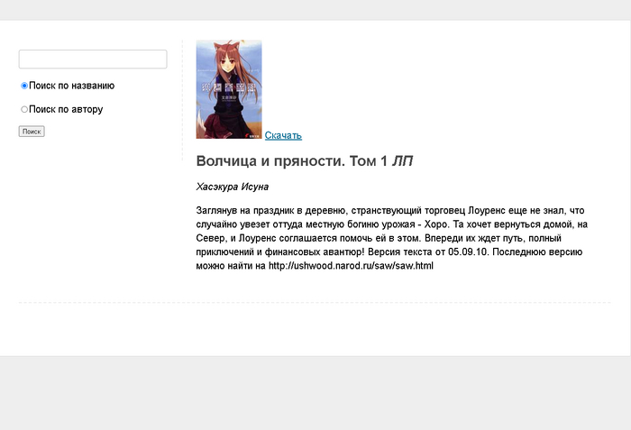Click the gray footer area below content
Image resolution: width=631 pixels, height=430 pixels.
point(315,392)
